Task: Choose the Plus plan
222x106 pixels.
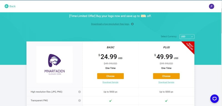Action: coord(166,76)
